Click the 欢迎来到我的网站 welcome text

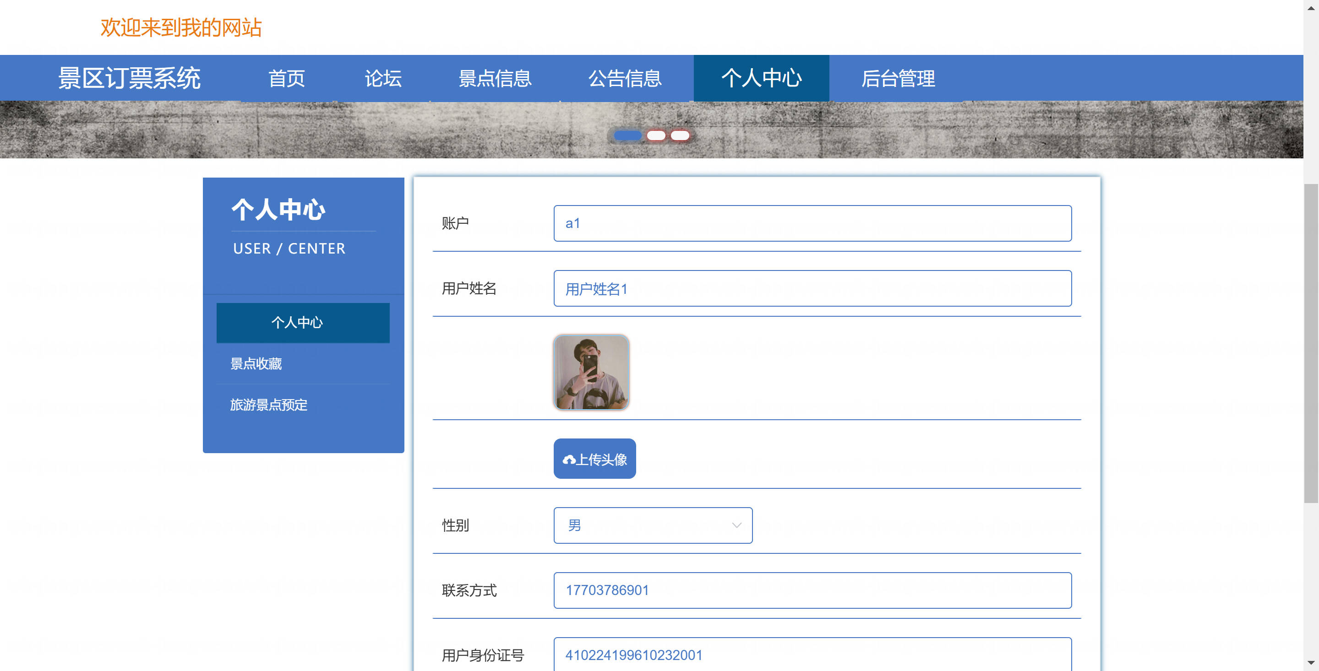pos(181,27)
